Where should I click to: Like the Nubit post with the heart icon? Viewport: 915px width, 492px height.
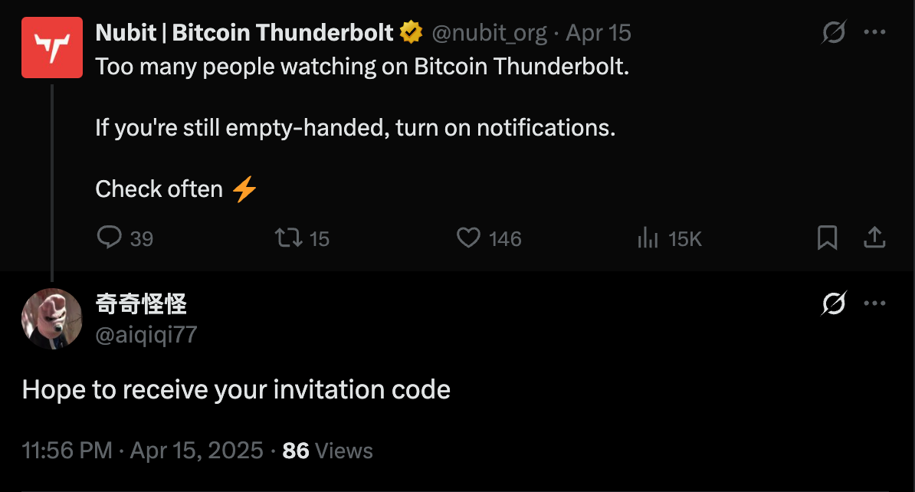pyautogui.click(x=468, y=238)
